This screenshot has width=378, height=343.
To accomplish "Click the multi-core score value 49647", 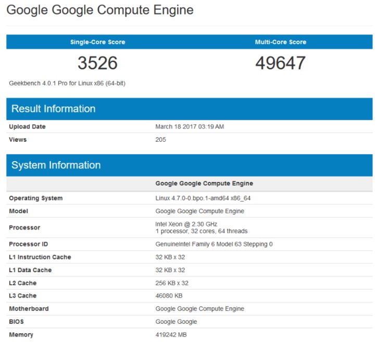I will [x=281, y=63].
